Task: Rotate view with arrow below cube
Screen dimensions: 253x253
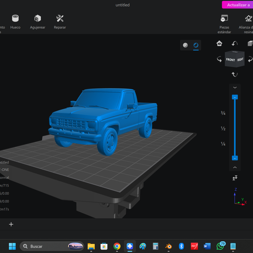Action: point(235,75)
